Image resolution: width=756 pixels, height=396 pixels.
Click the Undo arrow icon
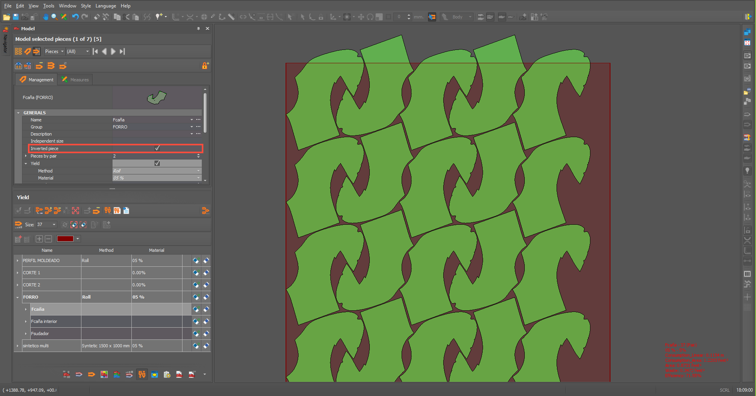pyautogui.click(x=75, y=17)
